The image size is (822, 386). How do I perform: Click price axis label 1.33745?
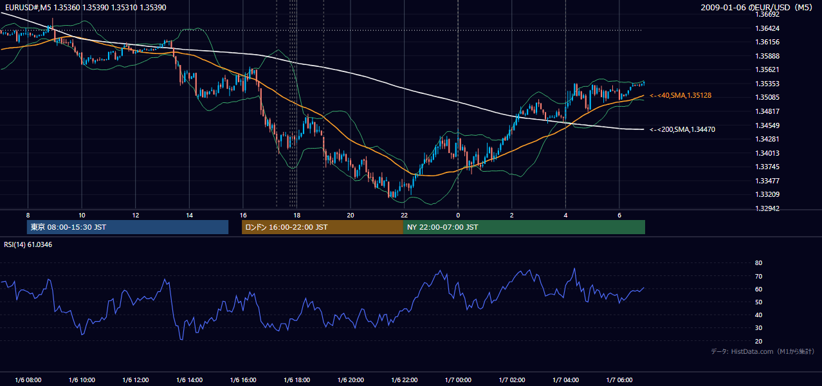point(767,167)
